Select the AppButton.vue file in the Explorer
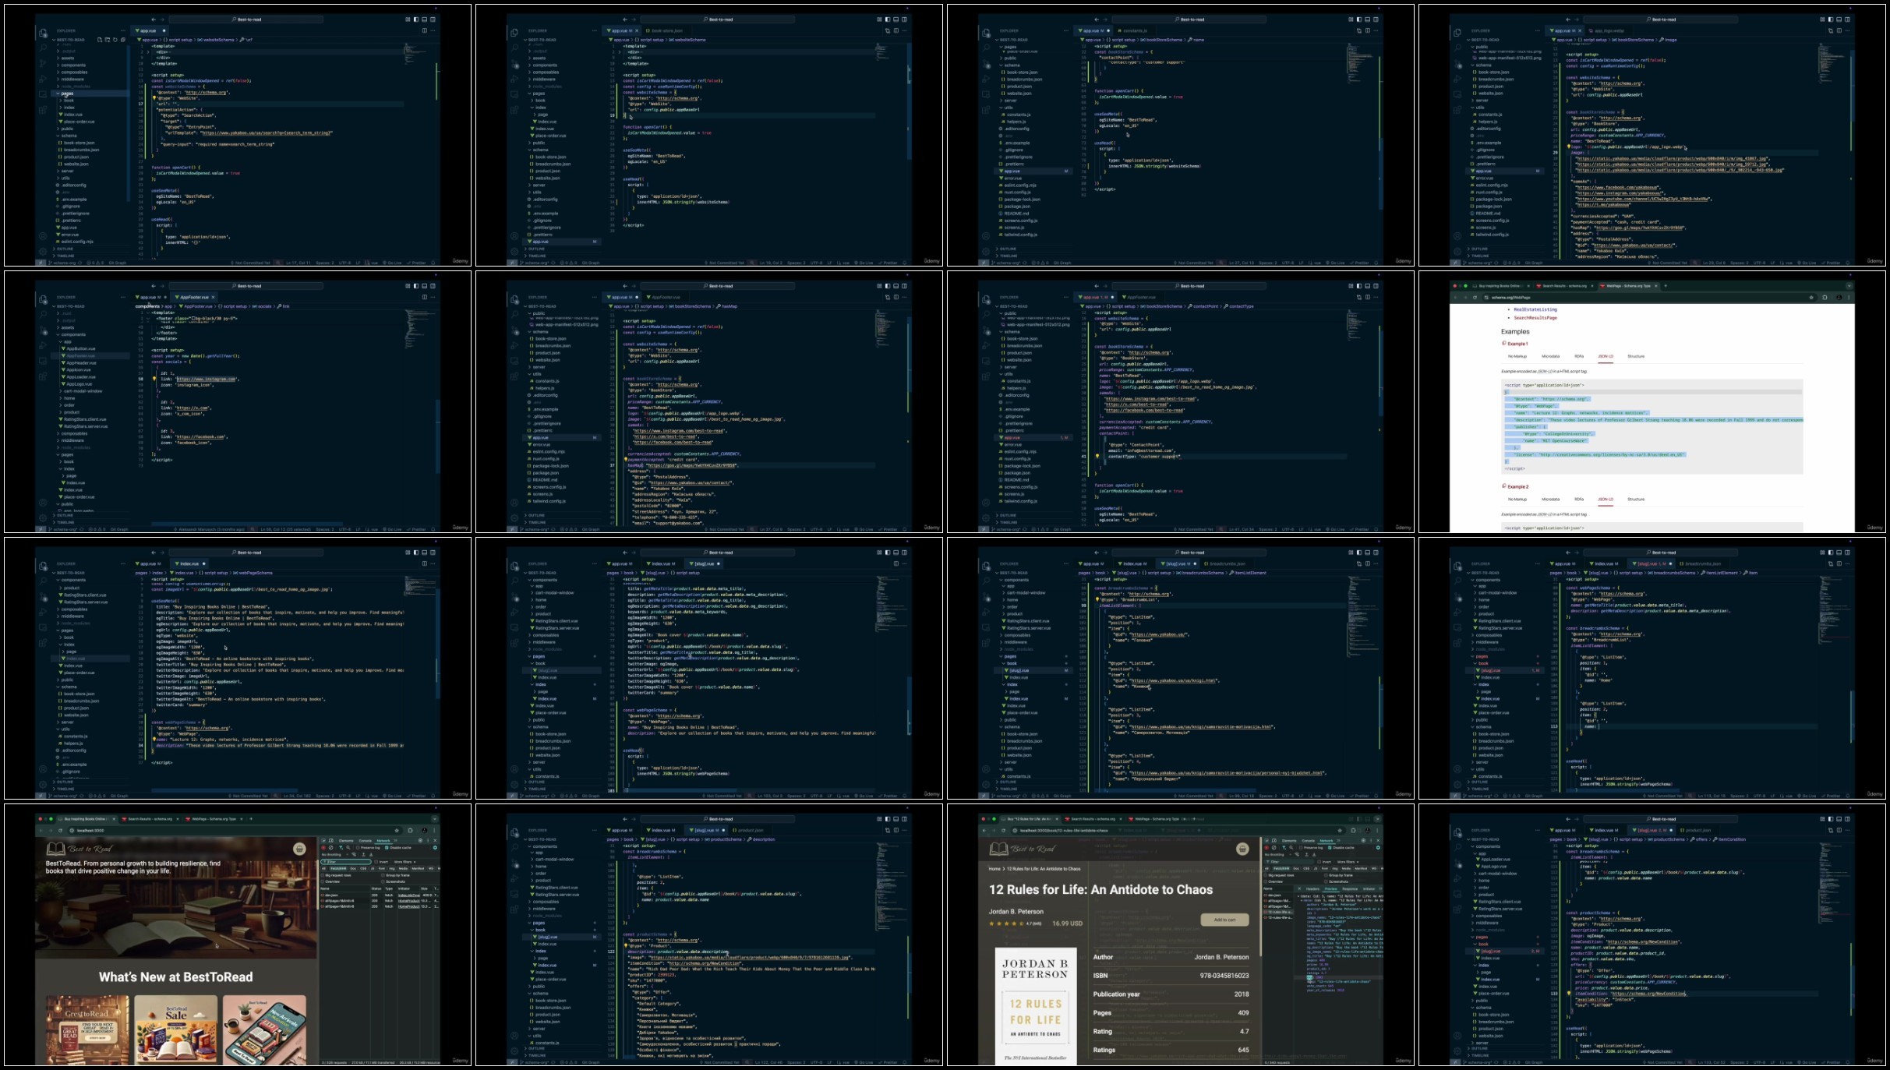The height and width of the screenshot is (1070, 1890). click(x=80, y=348)
